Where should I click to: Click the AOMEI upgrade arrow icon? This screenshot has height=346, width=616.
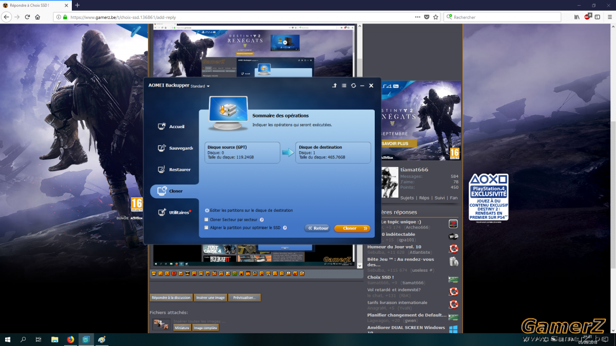tap(334, 86)
